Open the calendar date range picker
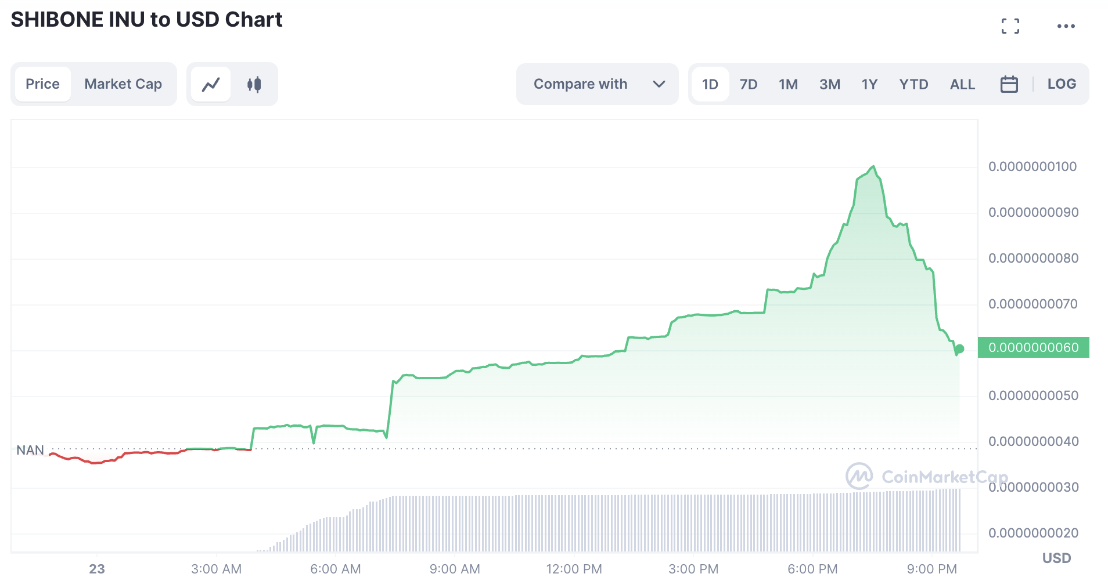Viewport: 1108px width, 581px height. (1009, 85)
